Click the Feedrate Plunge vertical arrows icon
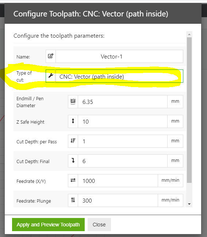This screenshot has width=207, height=237. coord(73,200)
